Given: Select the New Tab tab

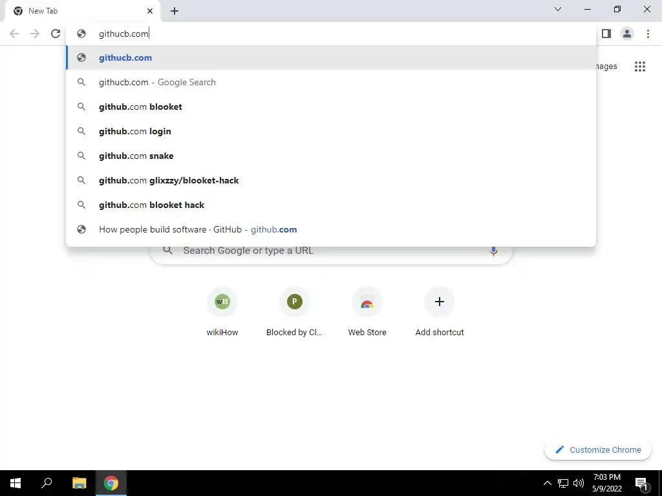Looking at the screenshot, I should tap(83, 11).
